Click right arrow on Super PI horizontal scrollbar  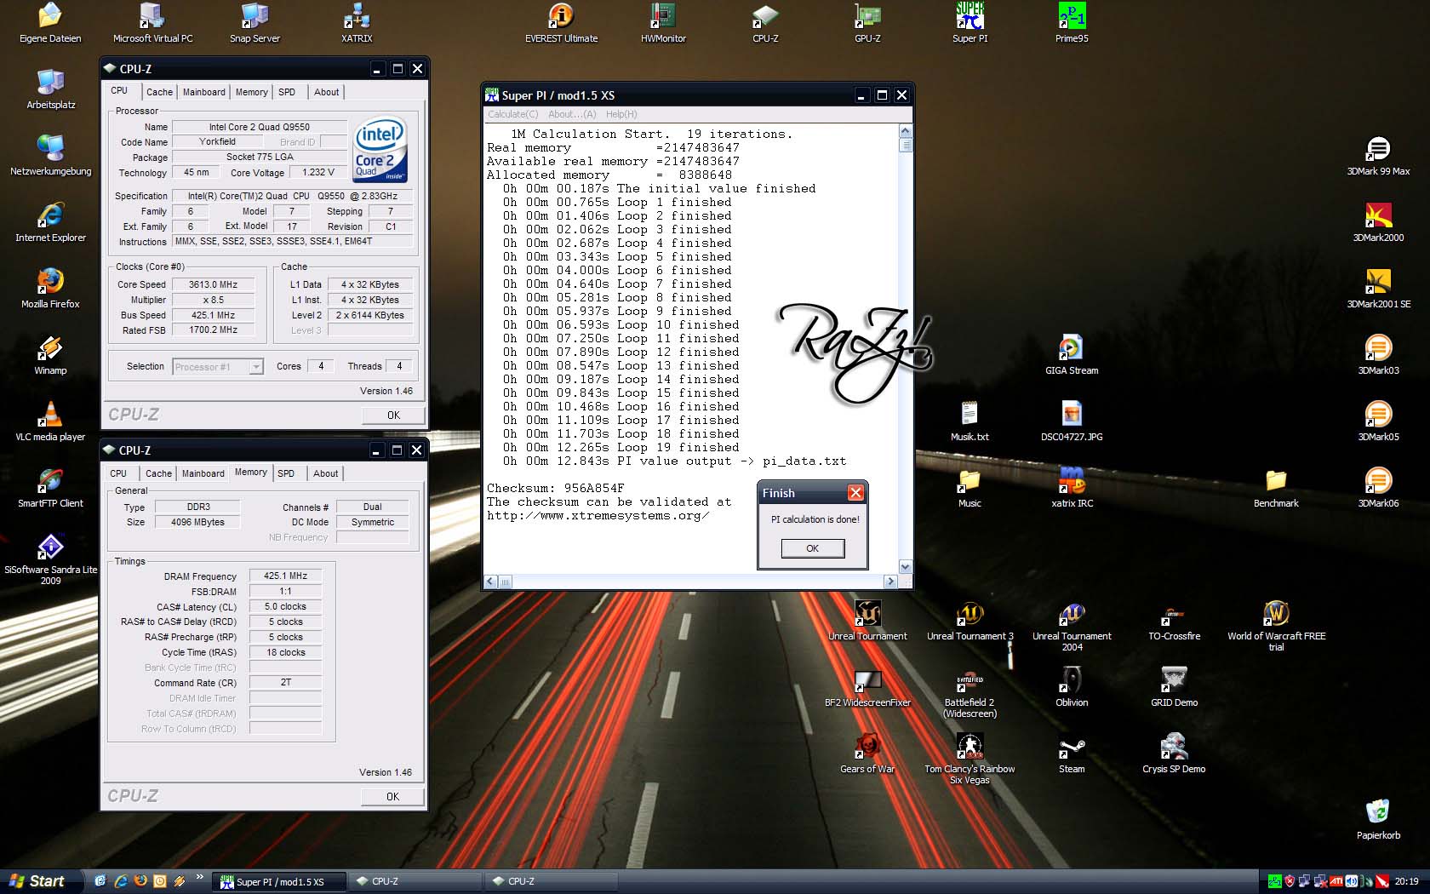click(890, 582)
